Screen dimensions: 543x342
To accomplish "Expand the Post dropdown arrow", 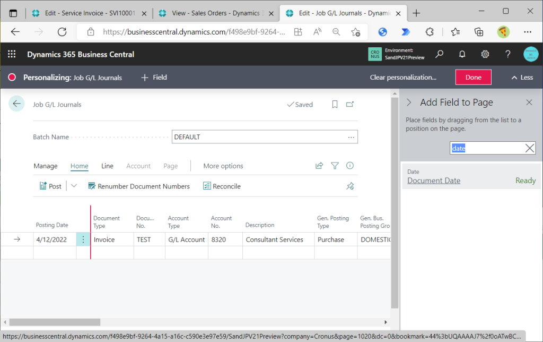I will tap(74, 186).
